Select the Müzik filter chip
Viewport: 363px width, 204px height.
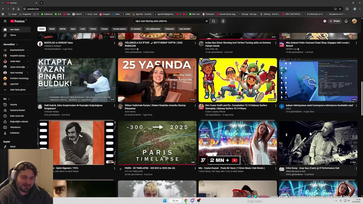[52, 29]
